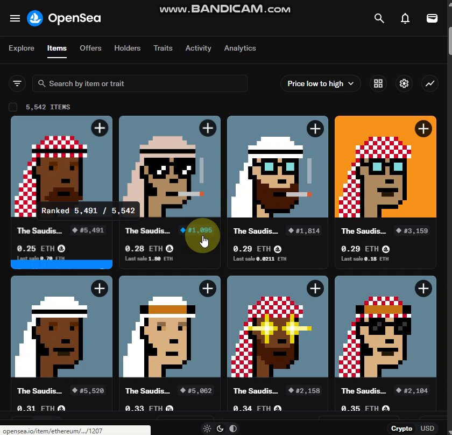Screen dimensions: 452x435
Task: Show notifications with the bell icon
Action: [405, 18]
